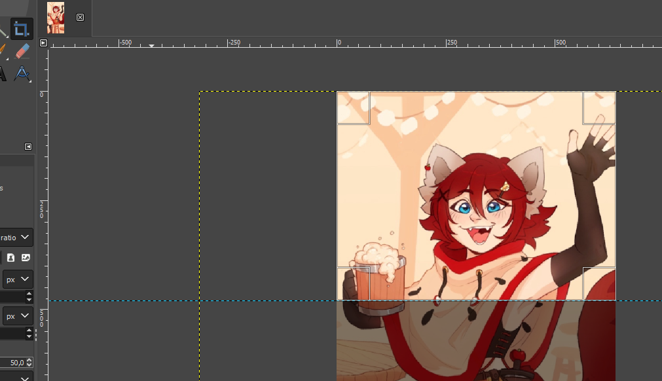Image resolution: width=662 pixels, height=381 pixels.
Task: Click the crop rectangle bottom-right corner handle
Action: (x=599, y=283)
